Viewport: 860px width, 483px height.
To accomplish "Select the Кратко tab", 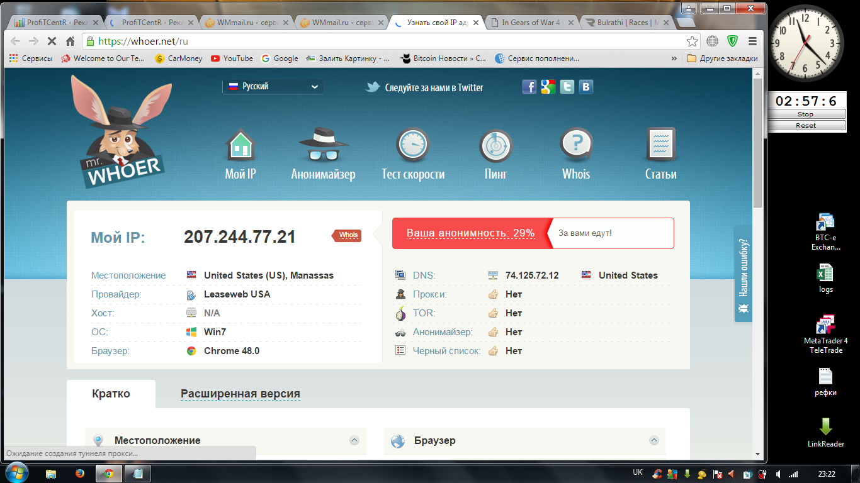I will 111,394.
